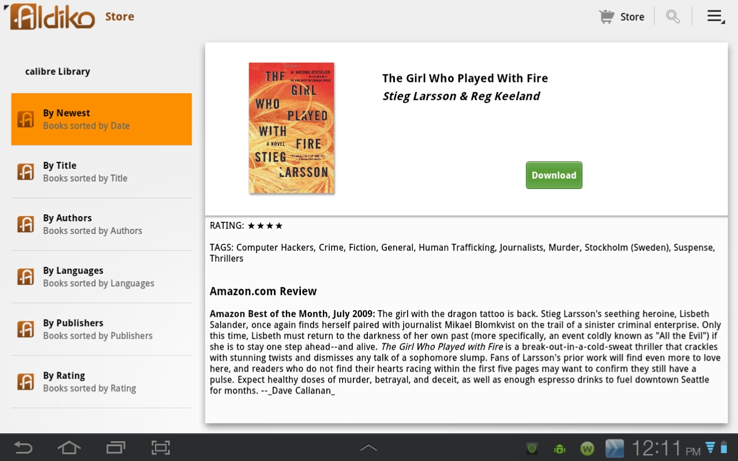Tap the Android home button
This screenshot has height=461, width=738.
pyautogui.click(x=69, y=448)
